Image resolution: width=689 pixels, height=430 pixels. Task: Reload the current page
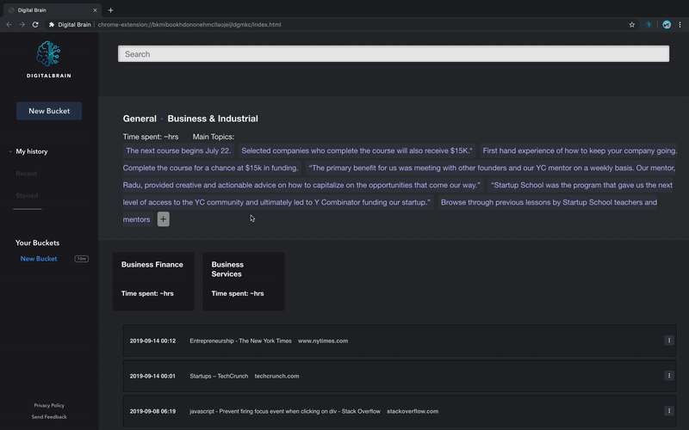[x=35, y=25]
